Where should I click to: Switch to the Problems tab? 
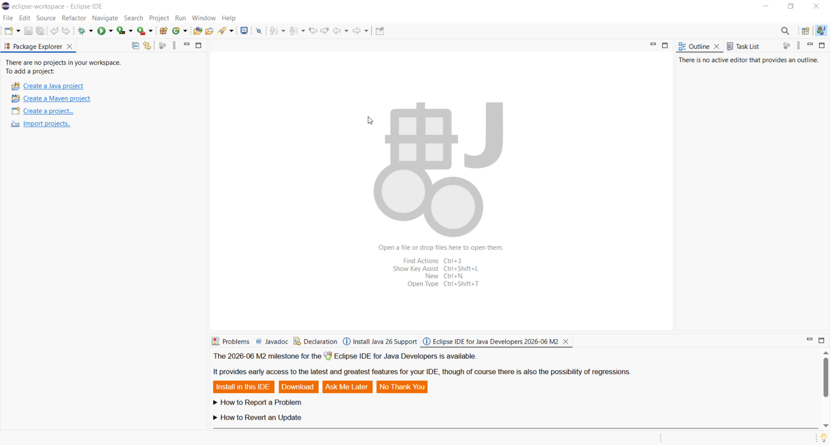pyautogui.click(x=231, y=342)
